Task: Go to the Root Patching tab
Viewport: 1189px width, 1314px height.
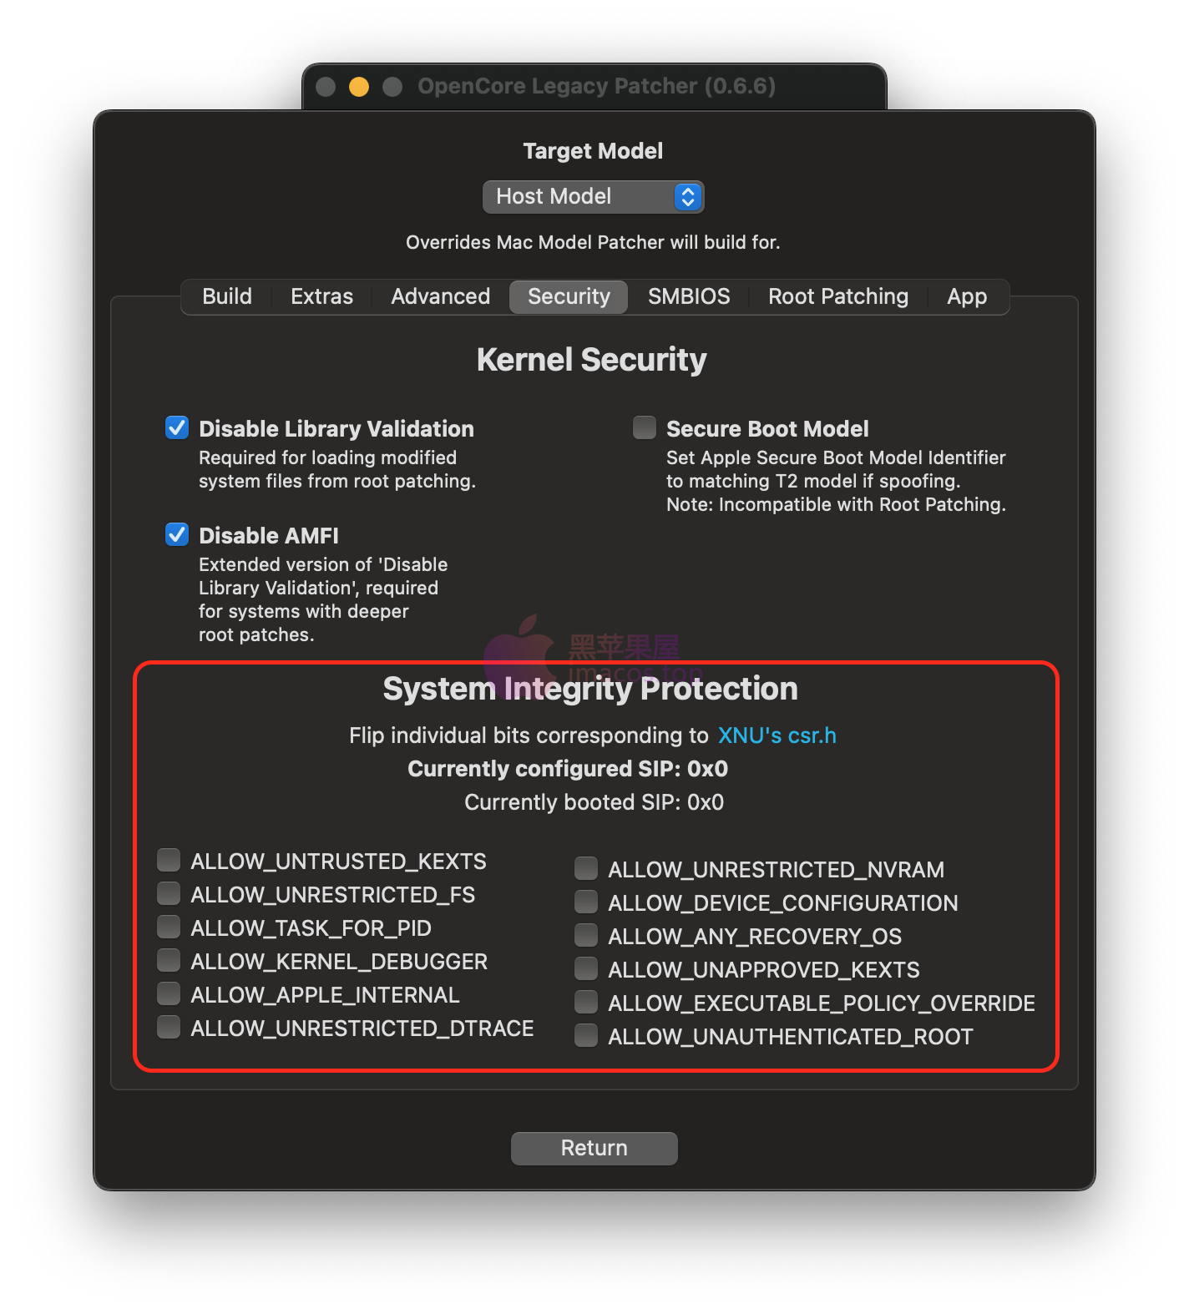Action: [x=838, y=296]
